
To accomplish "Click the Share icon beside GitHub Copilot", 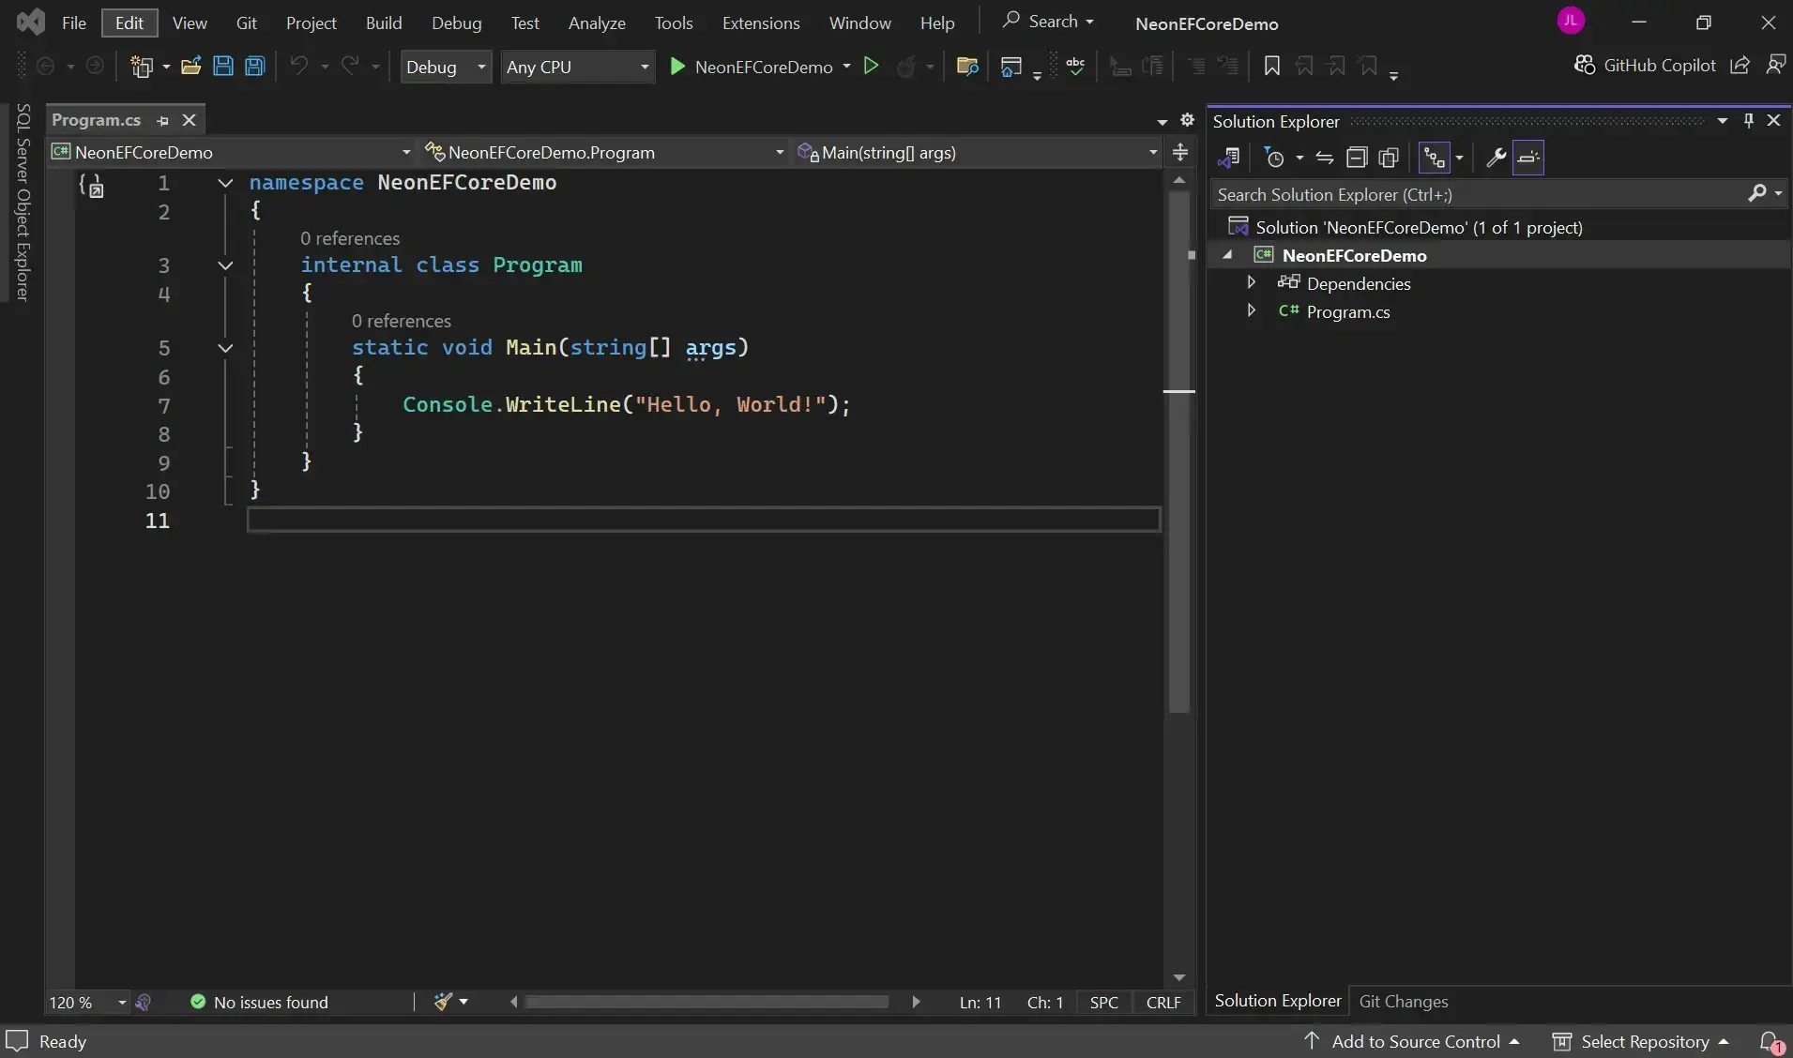I will 1740,66.
